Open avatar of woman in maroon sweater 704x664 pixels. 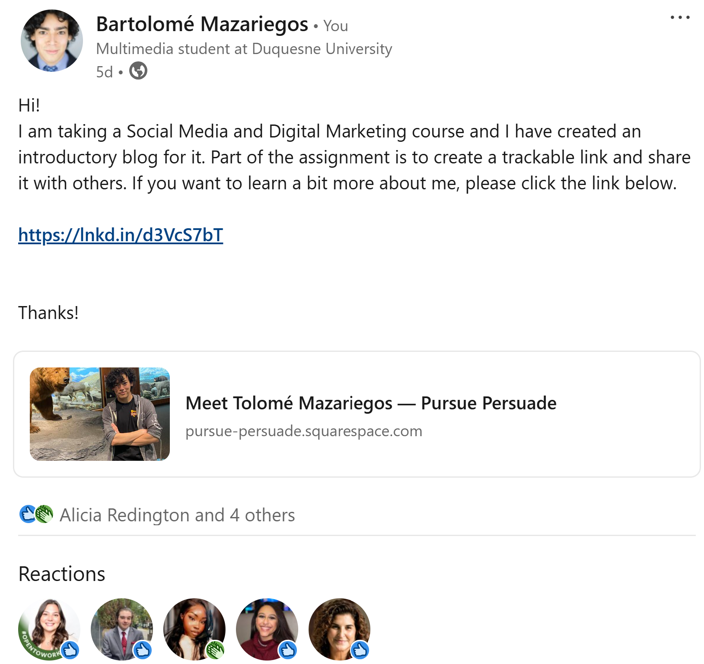coord(267,629)
